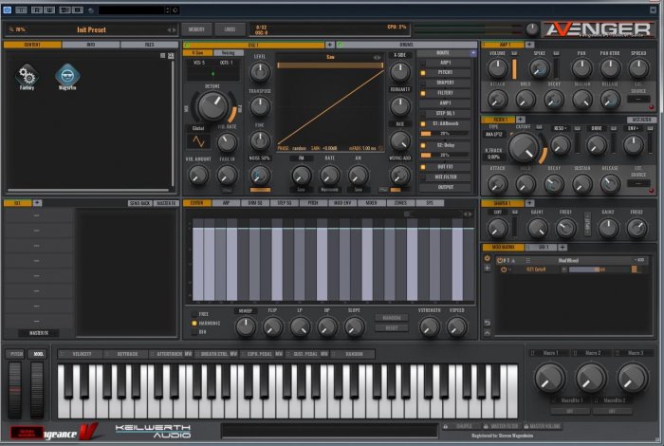Screen dimensions: 664x446
Task: Adjust the oscillator Level knob
Action: 260,72
